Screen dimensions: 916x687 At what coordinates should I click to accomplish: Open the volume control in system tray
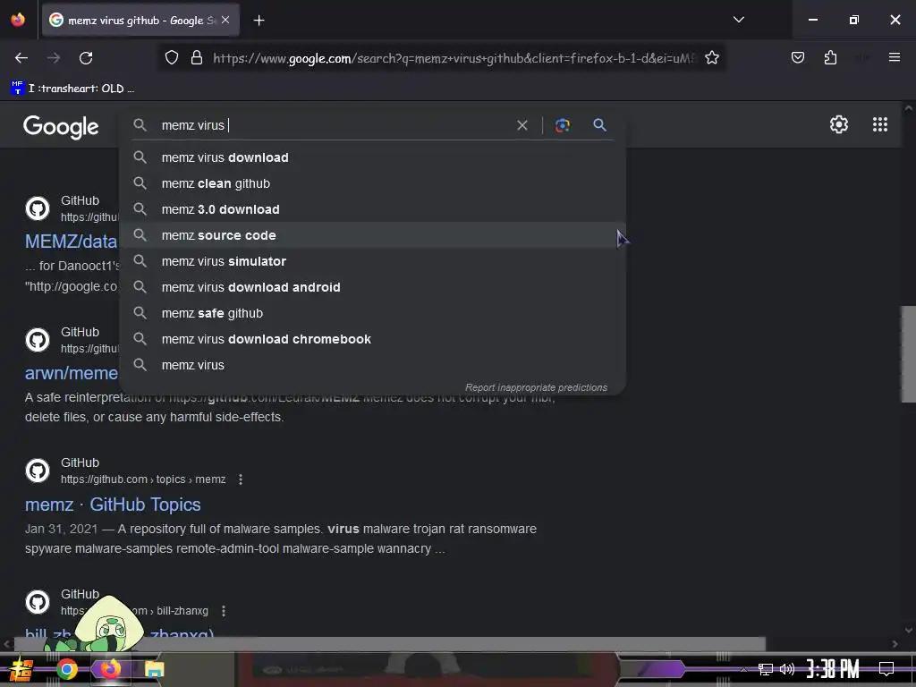pyautogui.click(x=787, y=669)
